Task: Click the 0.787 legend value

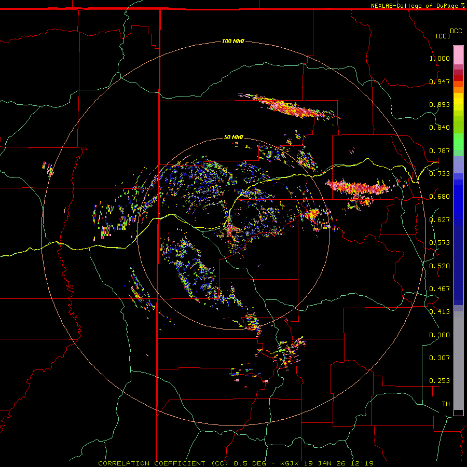Action: [x=439, y=150]
